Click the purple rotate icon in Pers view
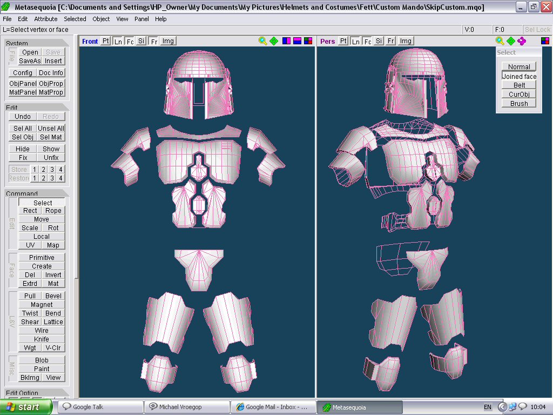This screenshot has height=415, width=553. 522,41
